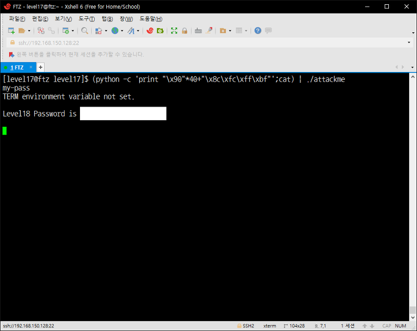The height and width of the screenshot is (331, 417).
Task: Expand the Open session dropdown arrow
Action: (x=29, y=31)
